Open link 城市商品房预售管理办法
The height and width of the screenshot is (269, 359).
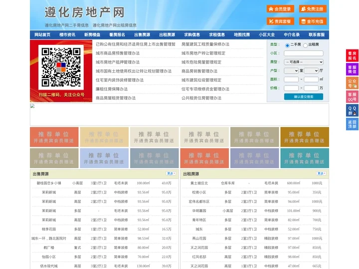[118, 53]
